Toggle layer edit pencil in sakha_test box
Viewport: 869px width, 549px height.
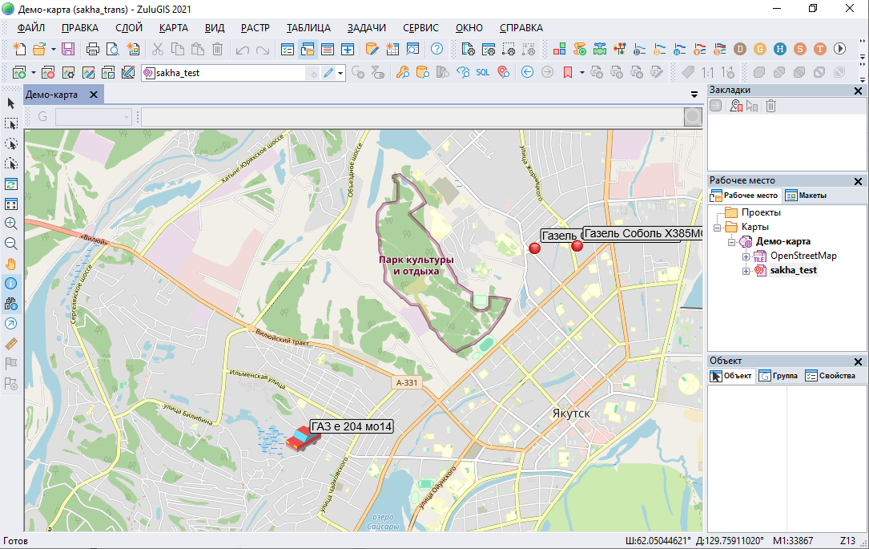pos(328,73)
